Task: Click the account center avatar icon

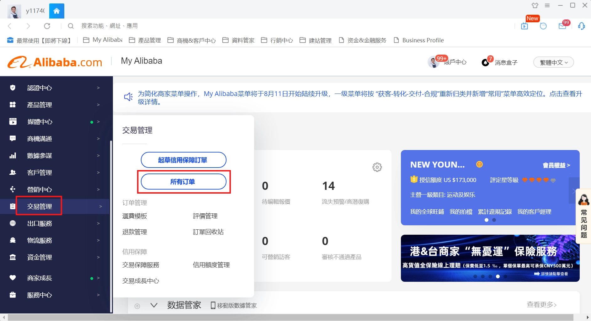Action: point(434,62)
